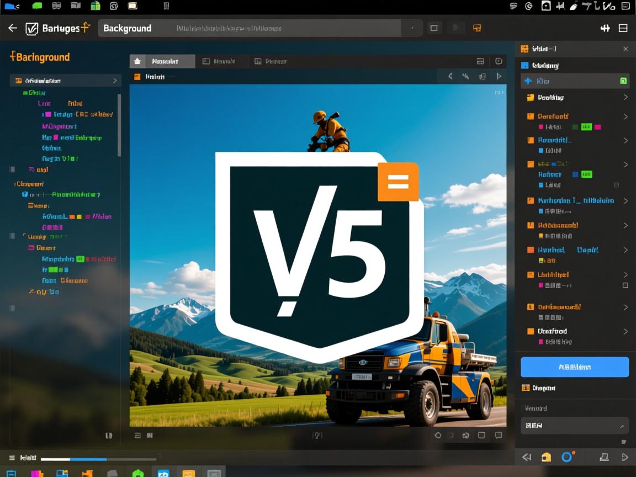Click the hamburger menu icon at bottom left
Viewport: 636px width, 477px height.
pos(12,458)
